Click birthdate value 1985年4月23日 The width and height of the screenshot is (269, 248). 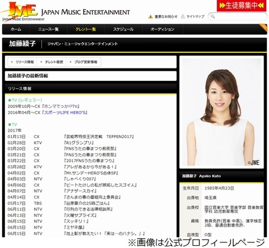[219, 188]
